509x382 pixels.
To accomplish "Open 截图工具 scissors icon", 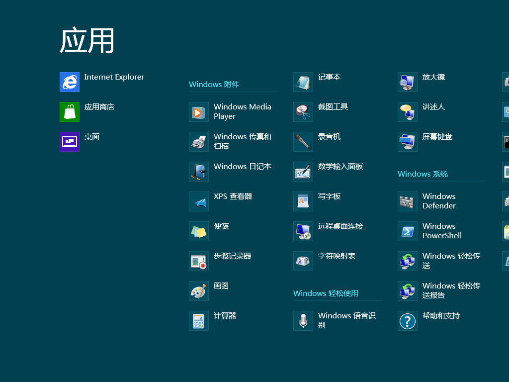I will pyautogui.click(x=303, y=112).
